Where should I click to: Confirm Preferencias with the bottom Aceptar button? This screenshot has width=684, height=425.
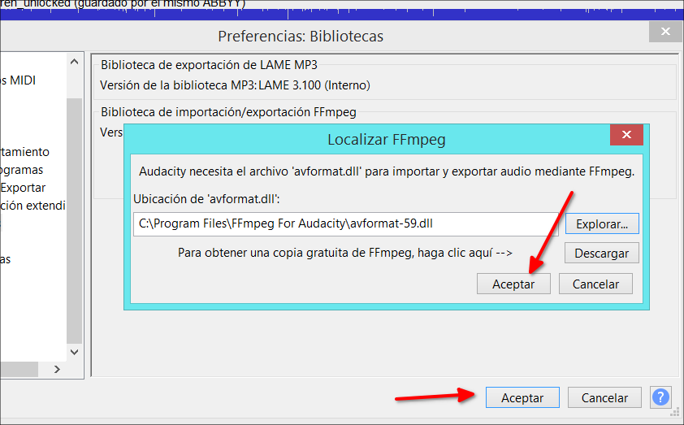pyautogui.click(x=522, y=397)
